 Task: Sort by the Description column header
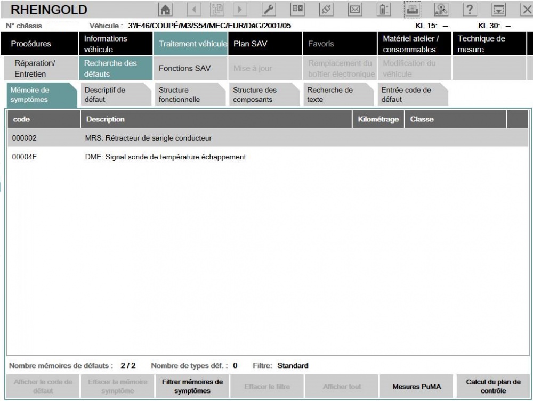coord(216,119)
